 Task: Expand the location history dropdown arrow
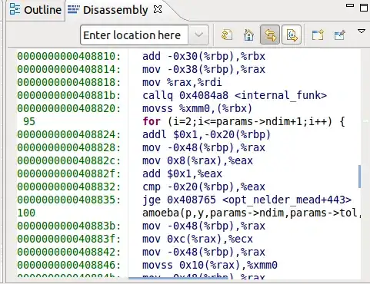(198, 35)
